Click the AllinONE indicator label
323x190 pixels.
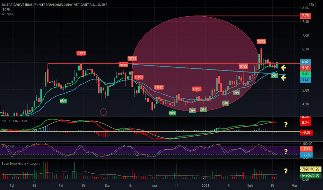(x=8, y=14)
